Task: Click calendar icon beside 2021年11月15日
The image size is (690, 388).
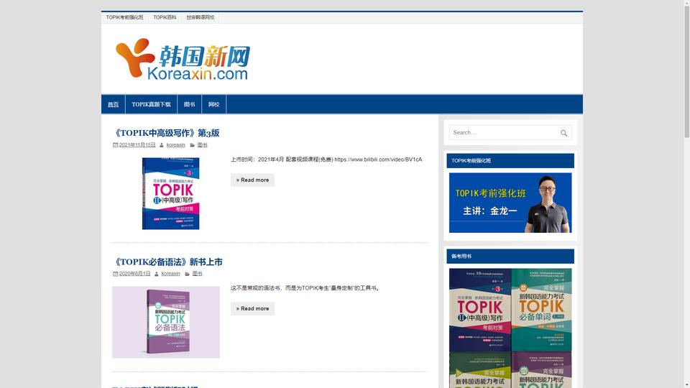Action: point(115,144)
